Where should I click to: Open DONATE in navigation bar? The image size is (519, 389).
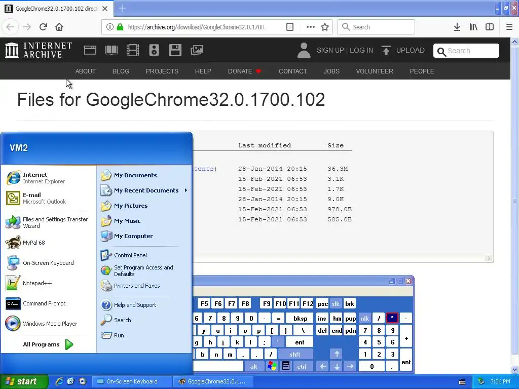click(245, 71)
